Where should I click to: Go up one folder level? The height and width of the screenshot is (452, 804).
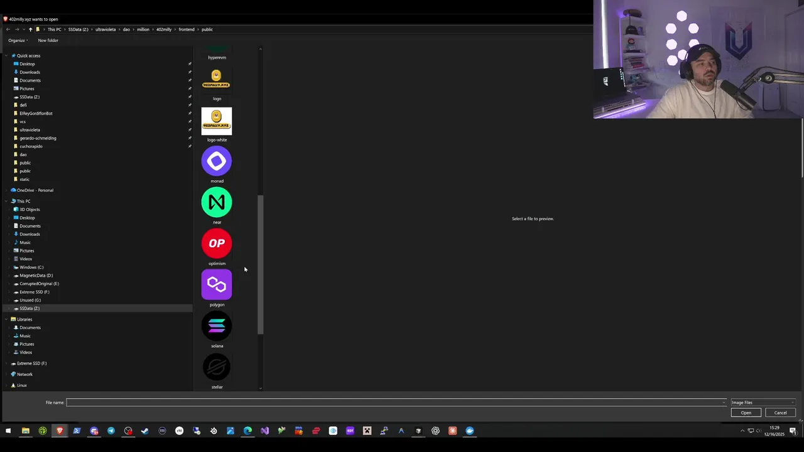pos(30,30)
